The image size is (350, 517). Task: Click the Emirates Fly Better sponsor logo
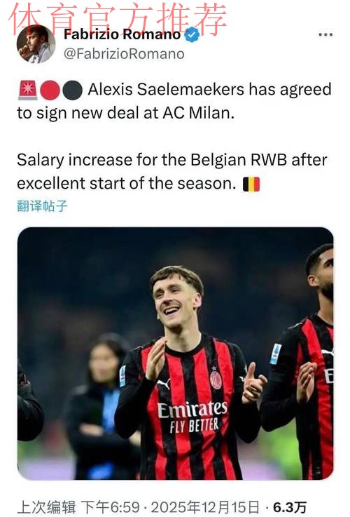(192, 417)
